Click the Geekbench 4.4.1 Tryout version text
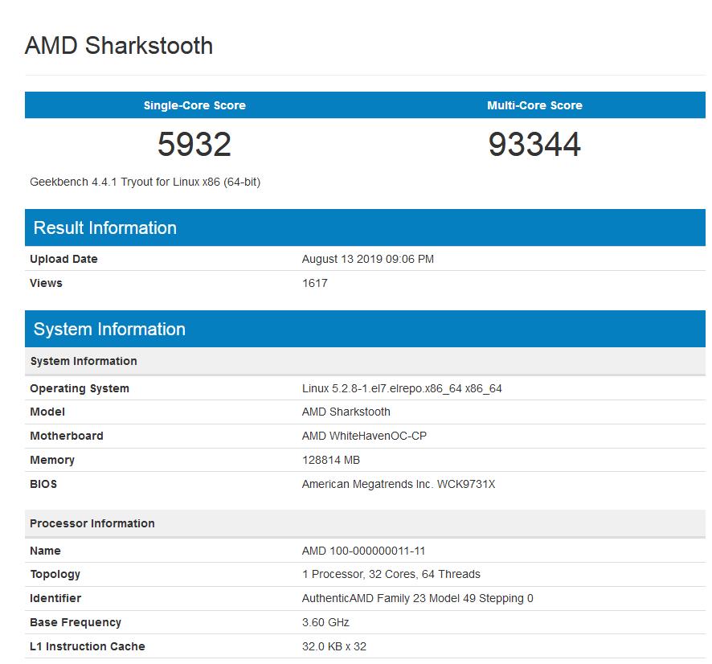 (145, 182)
